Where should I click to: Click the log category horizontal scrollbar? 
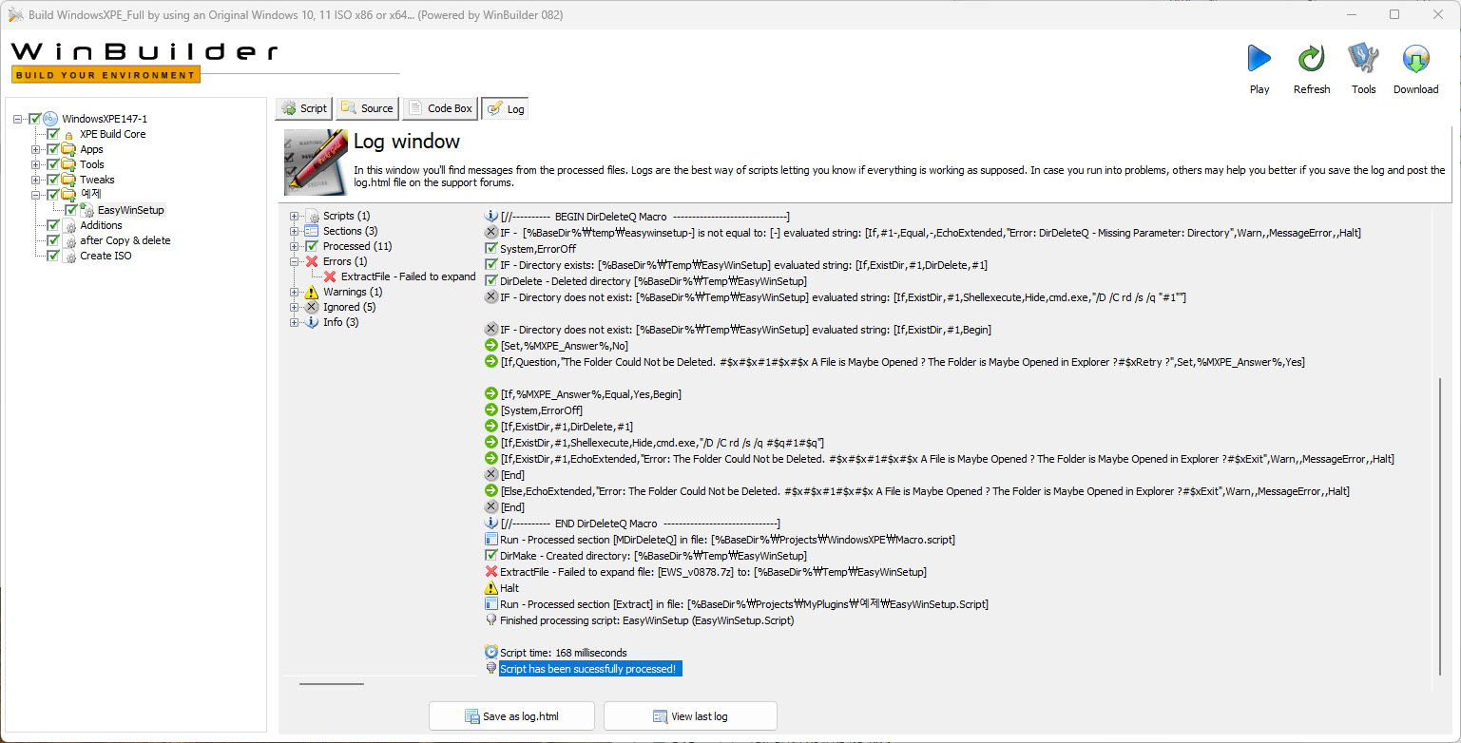click(332, 683)
